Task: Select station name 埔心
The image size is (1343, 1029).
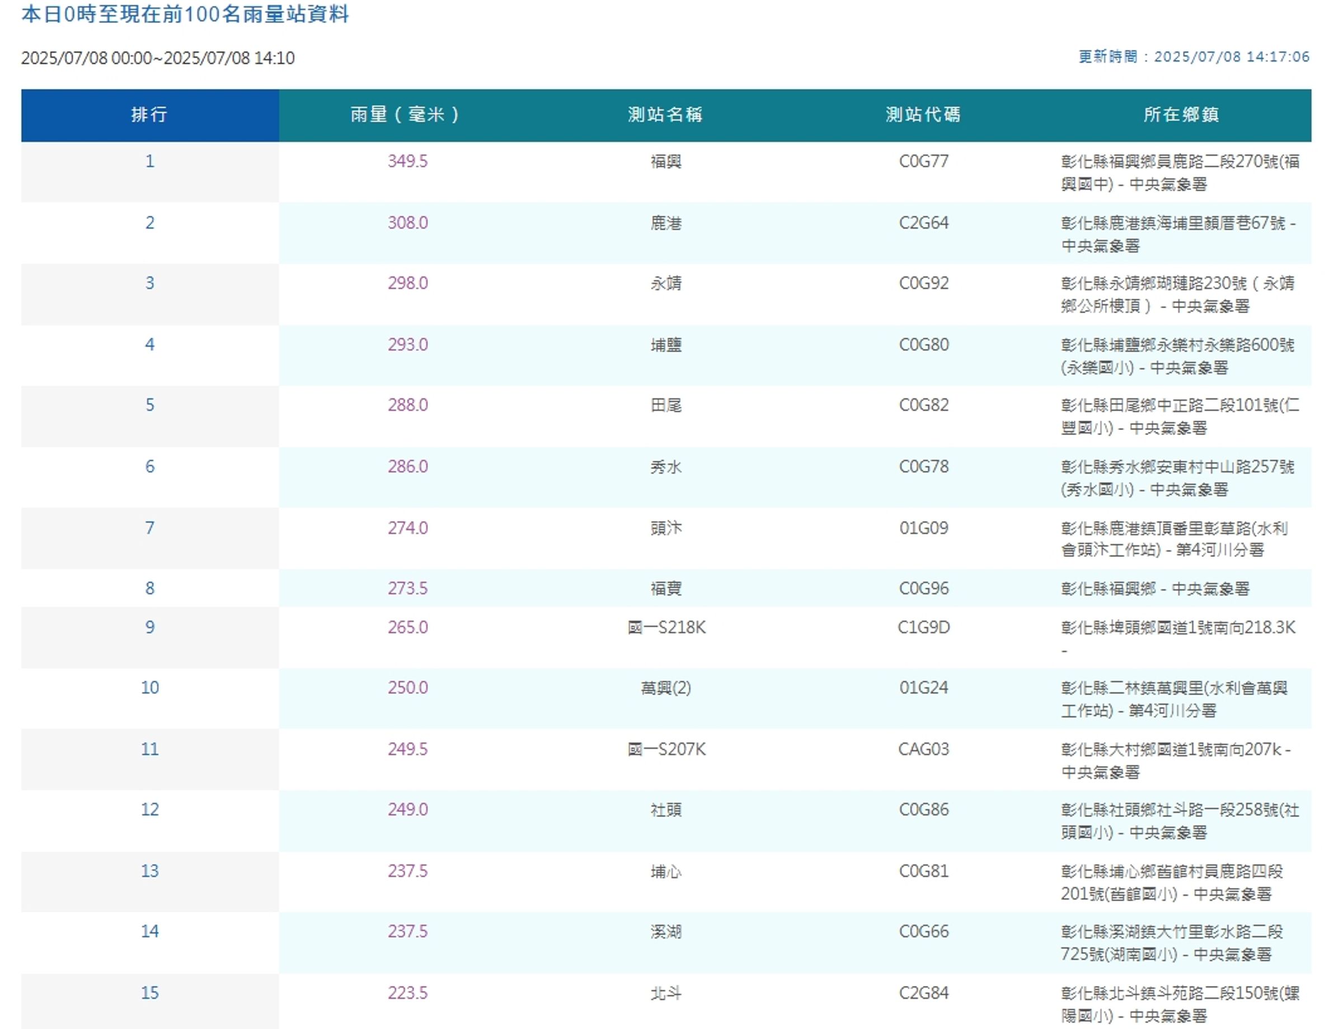Action: [x=666, y=871]
